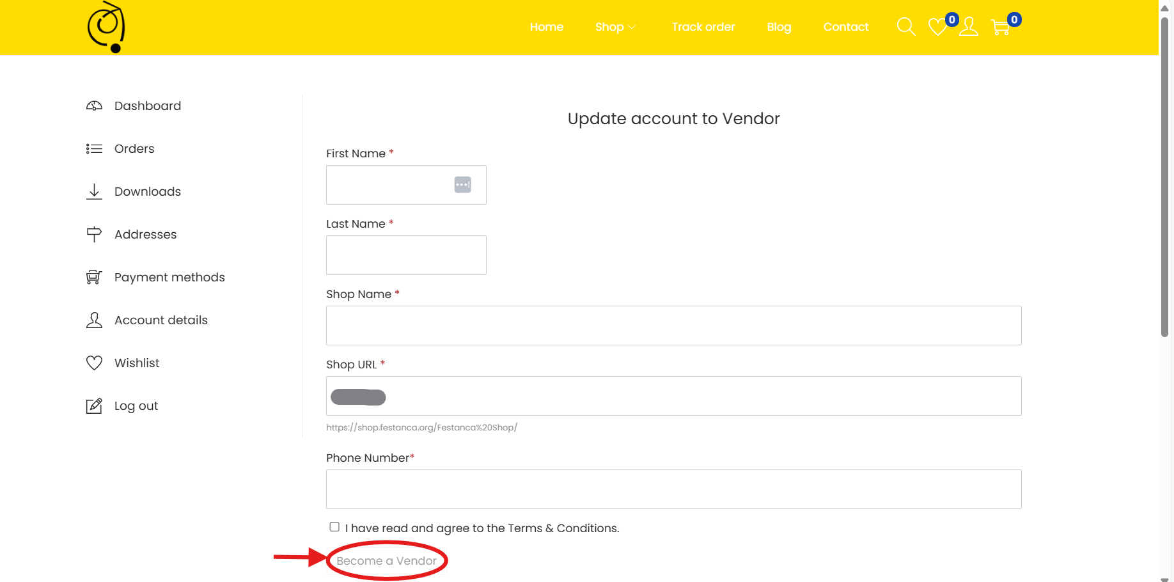Open the shopping cart icon
The width and height of the screenshot is (1174, 582).
coord(1000,28)
